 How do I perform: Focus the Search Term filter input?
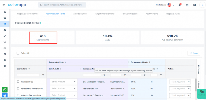pos(28,75)
